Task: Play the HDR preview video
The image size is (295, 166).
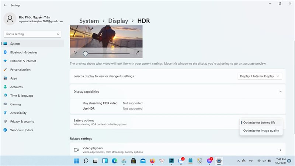Action: click(75, 53)
